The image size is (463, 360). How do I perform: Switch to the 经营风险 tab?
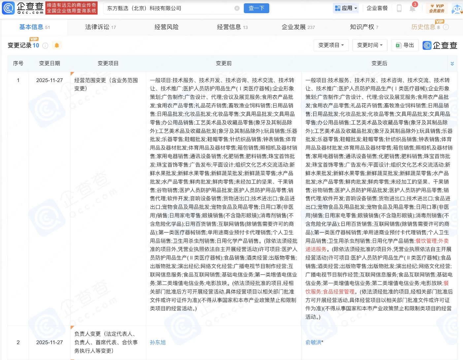tap(166, 27)
